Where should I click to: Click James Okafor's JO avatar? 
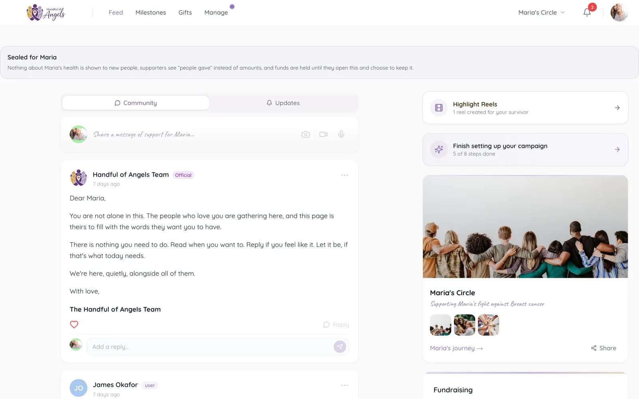pyautogui.click(x=79, y=388)
